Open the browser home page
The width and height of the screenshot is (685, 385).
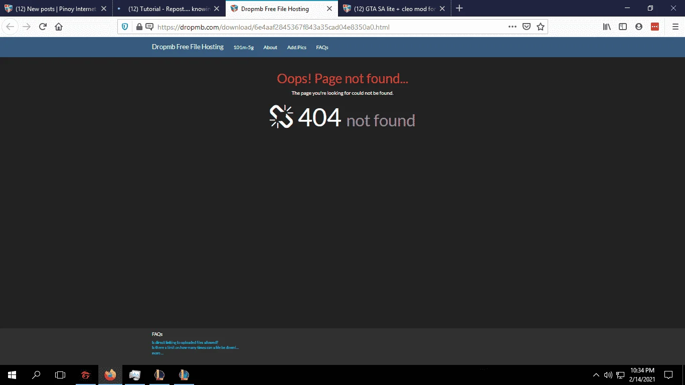point(59,27)
